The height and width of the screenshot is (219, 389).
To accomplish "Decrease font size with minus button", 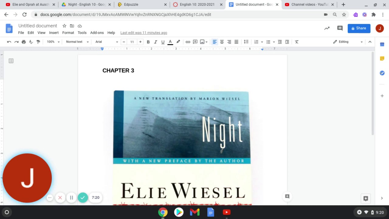I will [x=124, y=42].
